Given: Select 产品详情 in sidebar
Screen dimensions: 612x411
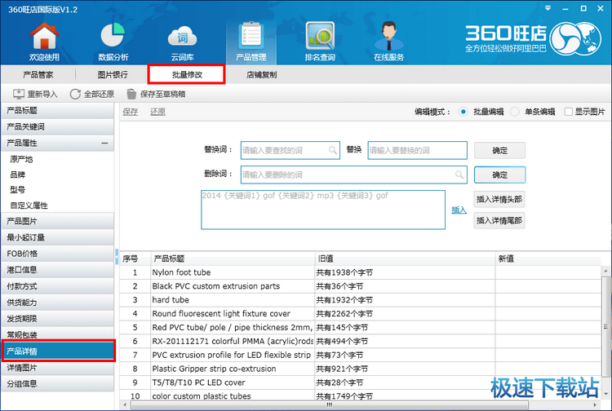Looking at the screenshot, I should click(59, 351).
